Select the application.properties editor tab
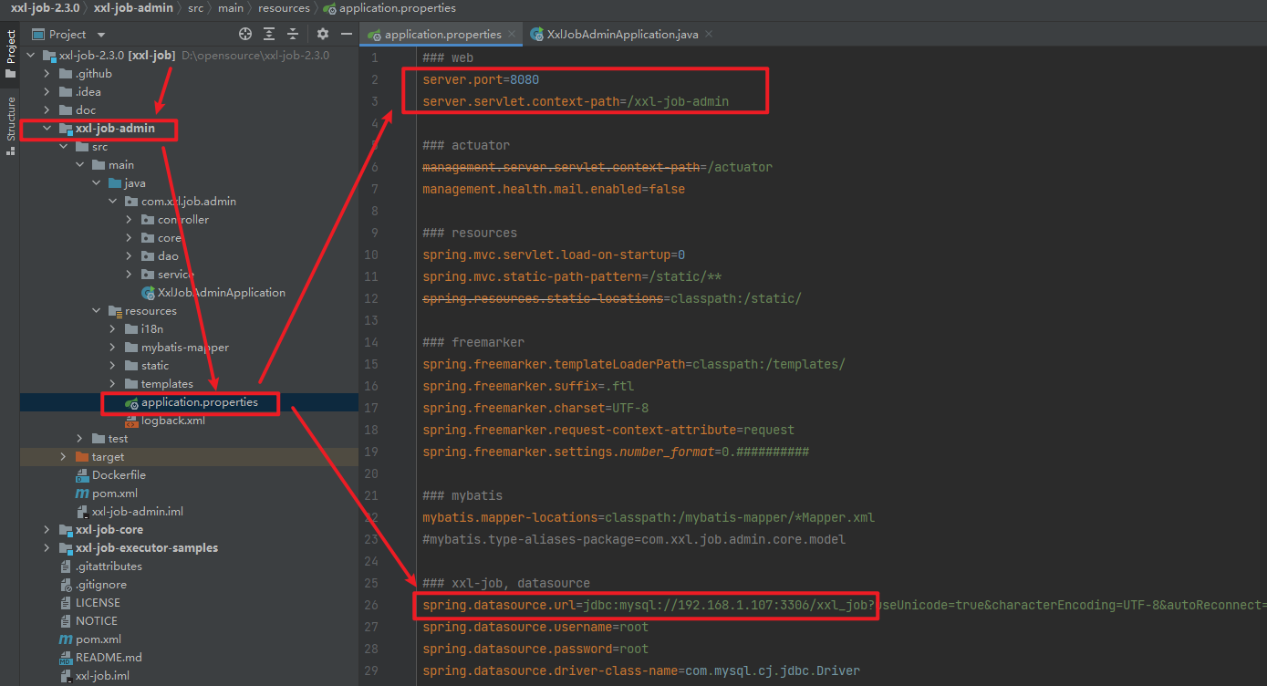The image size is (1267, 686). click(x=442, y=34)
